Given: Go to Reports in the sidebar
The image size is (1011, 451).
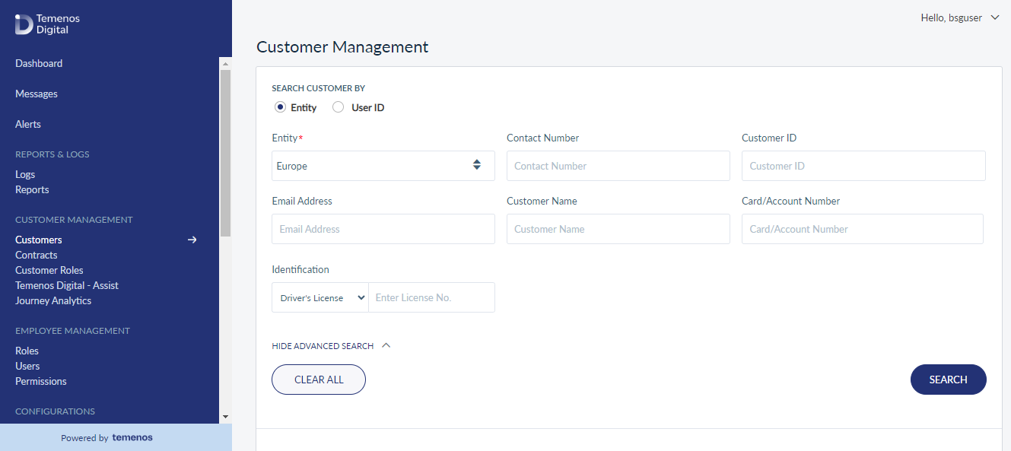Looking at the screenshot, I should (32, 189).
